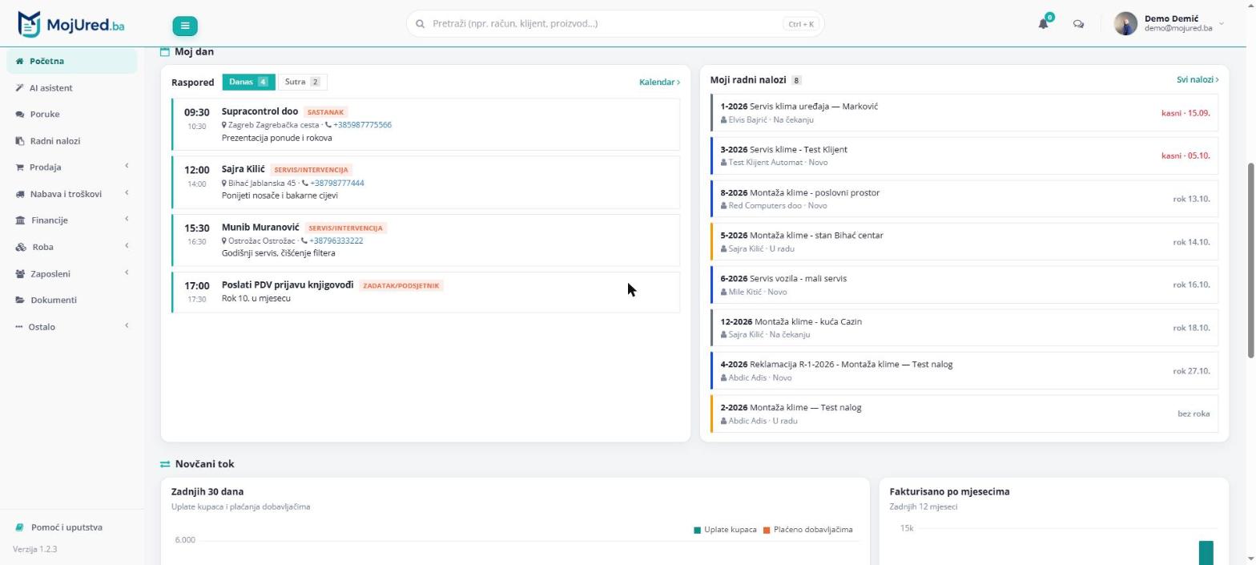Toggle the Uplate kupaca legend swatch
The image size is (1256, 565).
697,530
